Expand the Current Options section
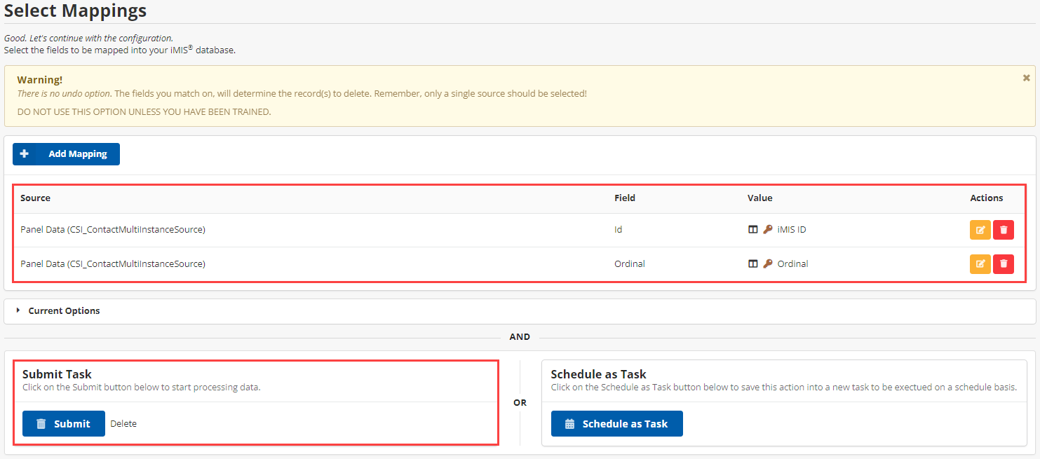The image size is (1040, 459). (x=64, y=311)
